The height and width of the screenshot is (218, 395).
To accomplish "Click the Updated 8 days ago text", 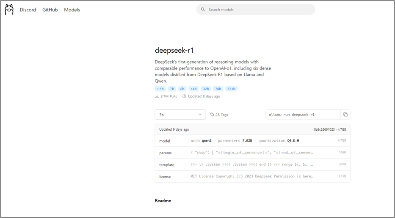I will pyautogui.click(x=204, y=96).
